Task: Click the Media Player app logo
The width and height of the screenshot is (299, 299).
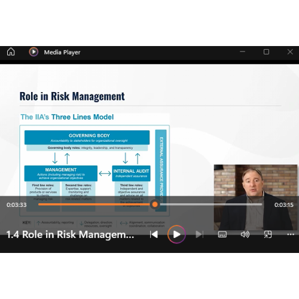Action: click(33, 52)
